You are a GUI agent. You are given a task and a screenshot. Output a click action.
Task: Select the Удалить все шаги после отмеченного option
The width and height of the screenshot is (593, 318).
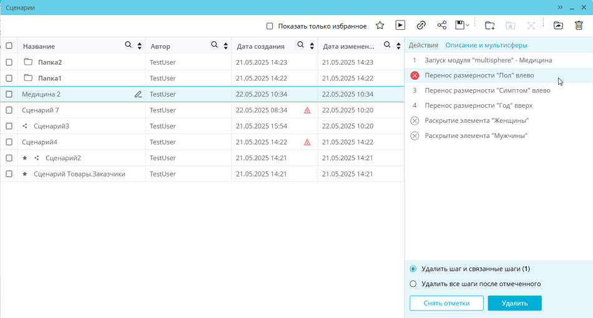[x=413, y=284]
